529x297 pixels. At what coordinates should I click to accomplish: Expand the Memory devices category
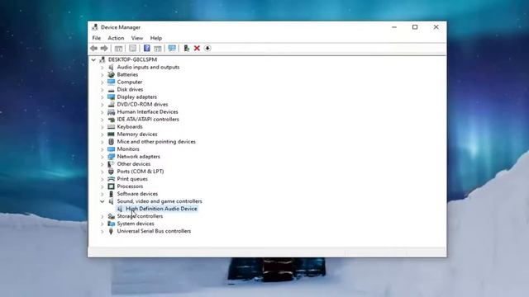tap(102, 134)
